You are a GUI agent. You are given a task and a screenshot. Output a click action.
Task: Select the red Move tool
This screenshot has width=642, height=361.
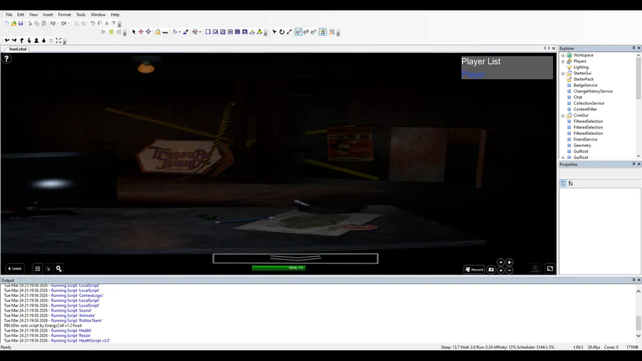click(141, 32)
